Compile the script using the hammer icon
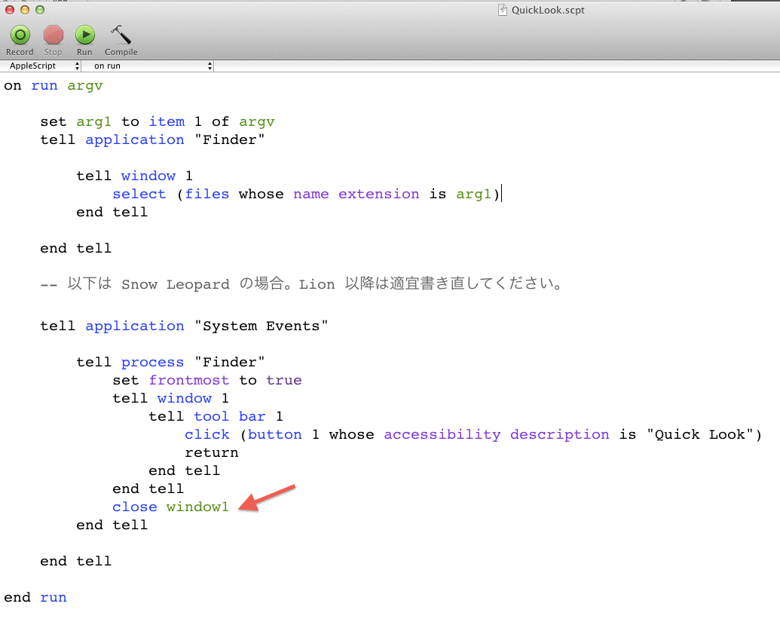This screenshot has width=780, height=619. pyautogui.click(x=121, y=35)
